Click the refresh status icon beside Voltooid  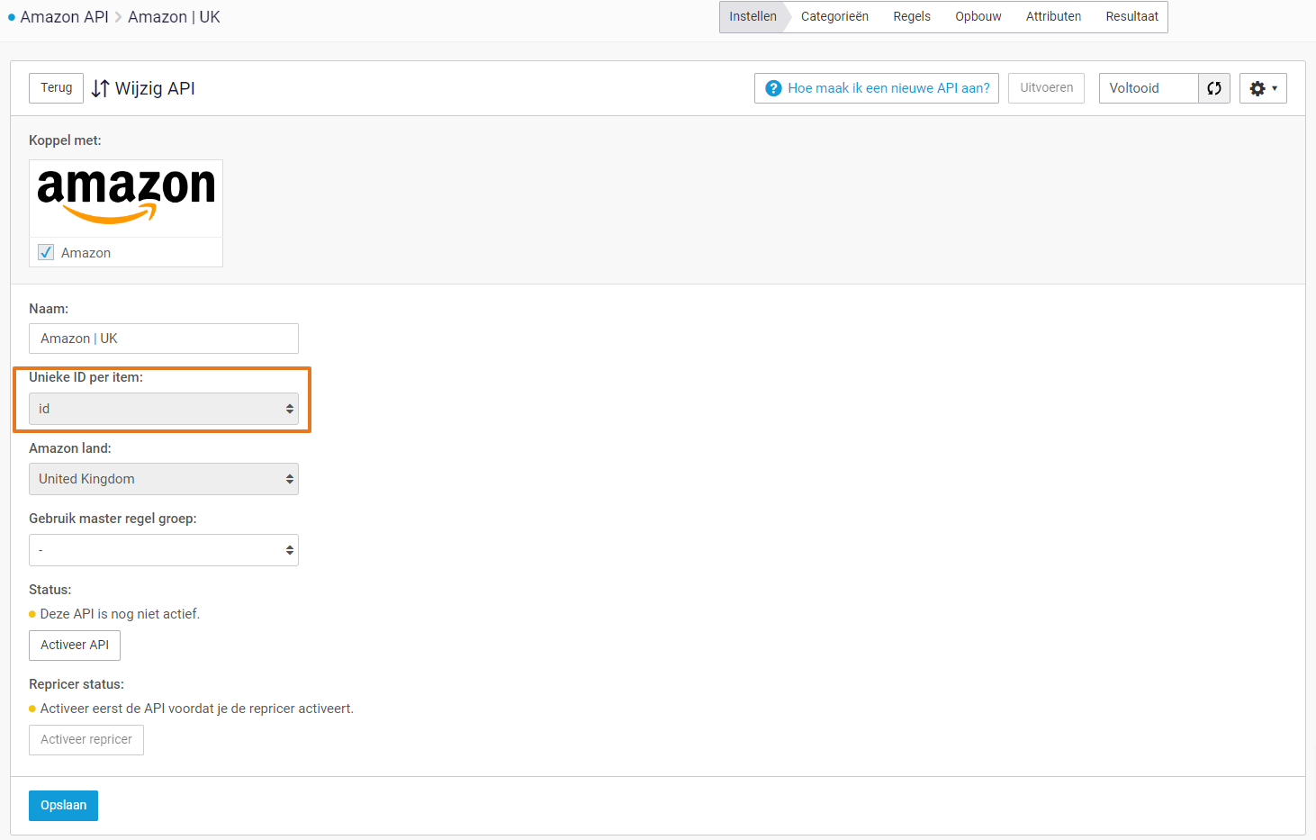click(x=1214, y=88)
